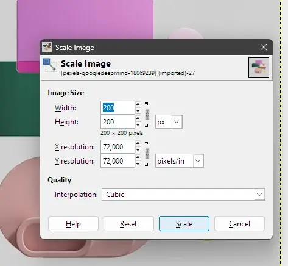Click the Width decrement arrow
The height and width of the screenshot is (266, 288).
138,111
